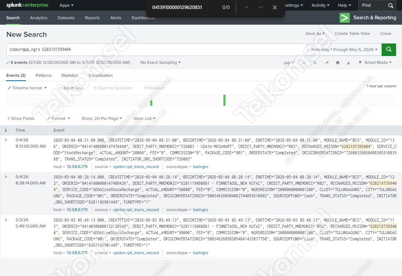Click host 10.58.6.179 in first event

pyautogui.click(x=77, y=167)
